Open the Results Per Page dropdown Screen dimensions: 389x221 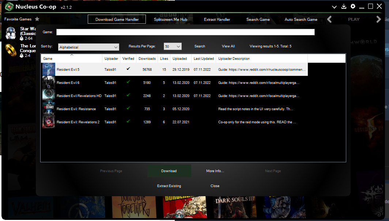173,47
